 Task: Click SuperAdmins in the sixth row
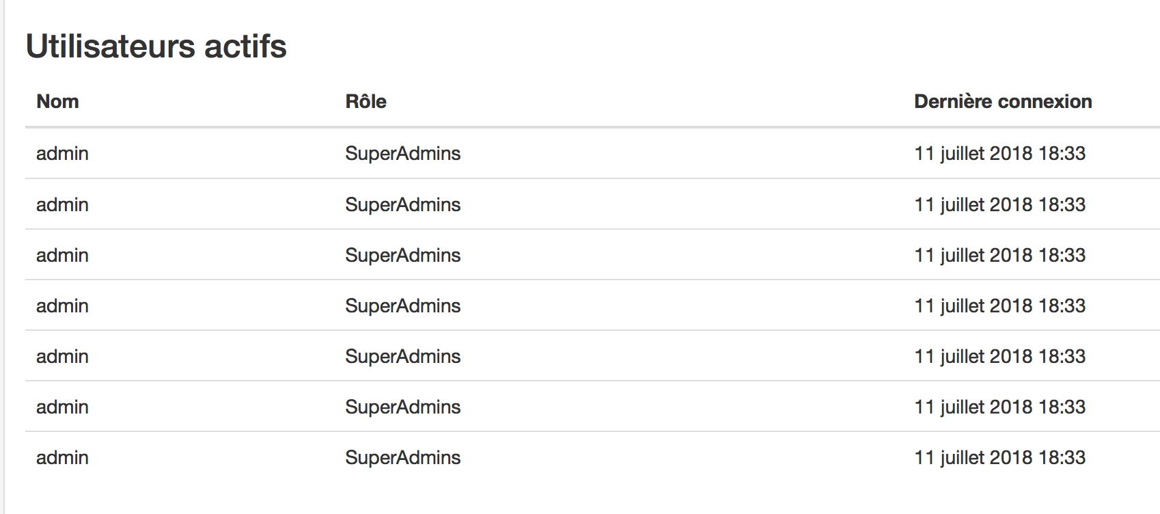402,407
